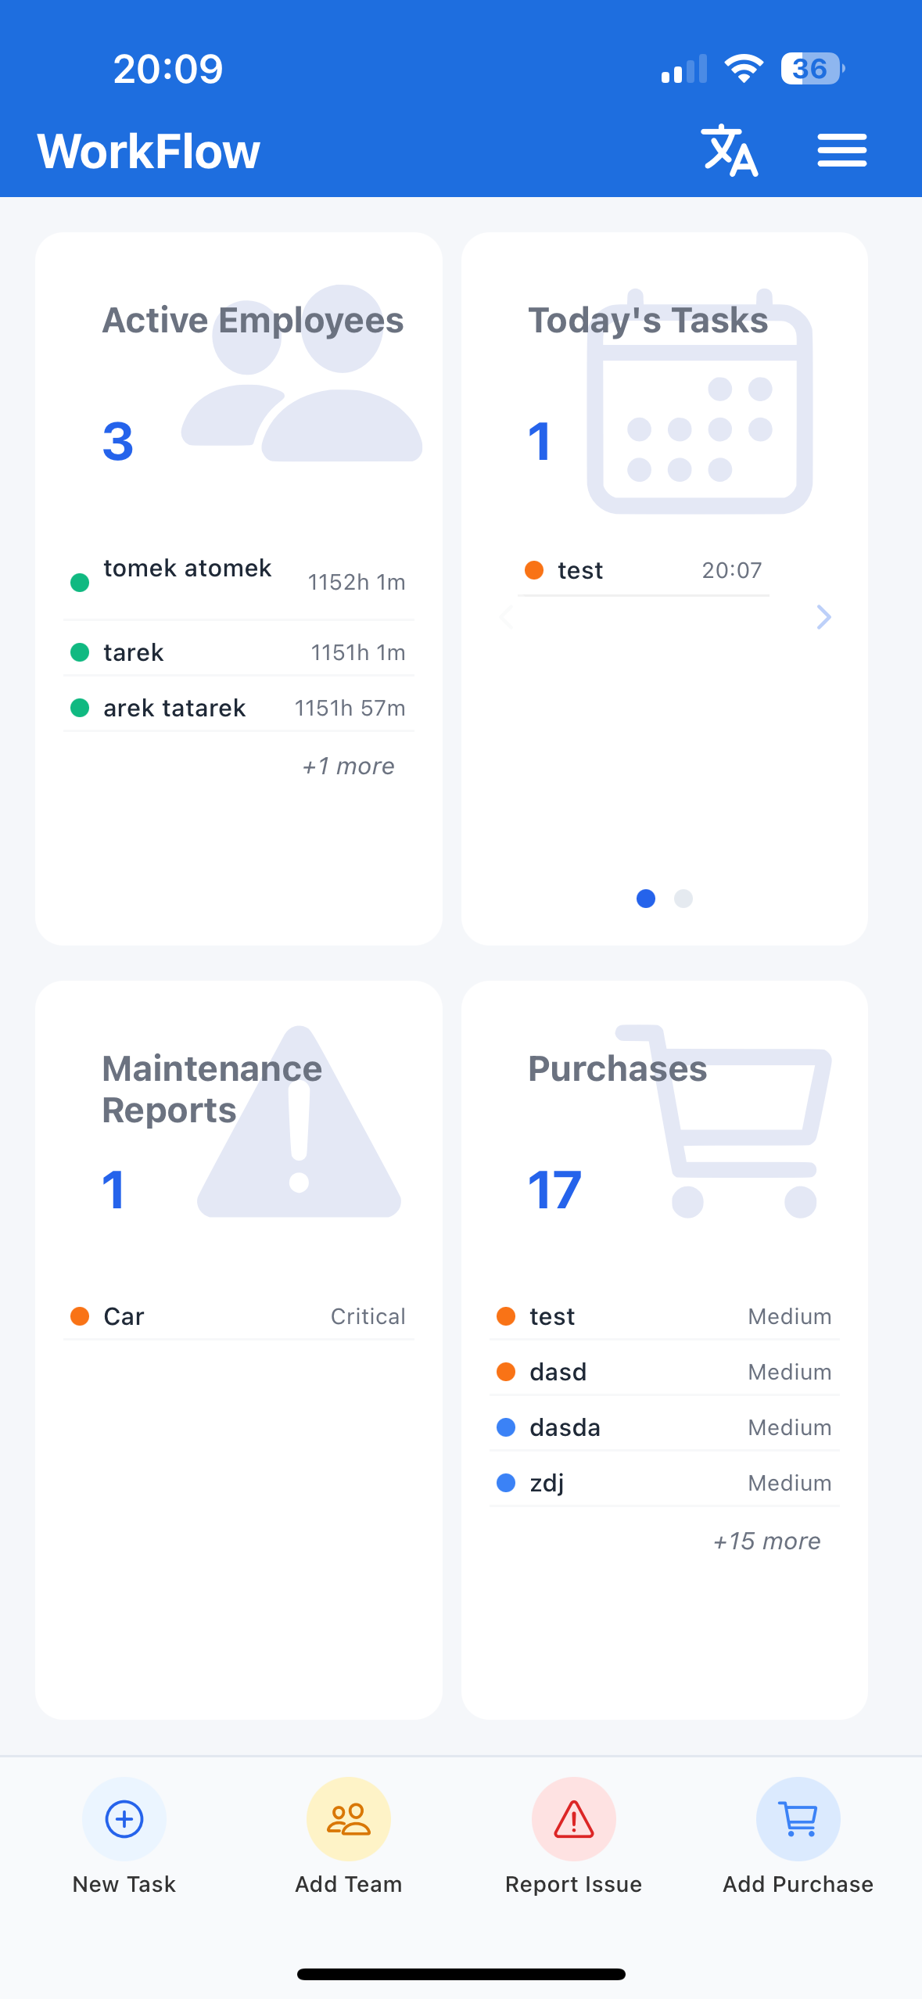
Task: Expand '+15 more' purchases
Action: (766, 1541)
